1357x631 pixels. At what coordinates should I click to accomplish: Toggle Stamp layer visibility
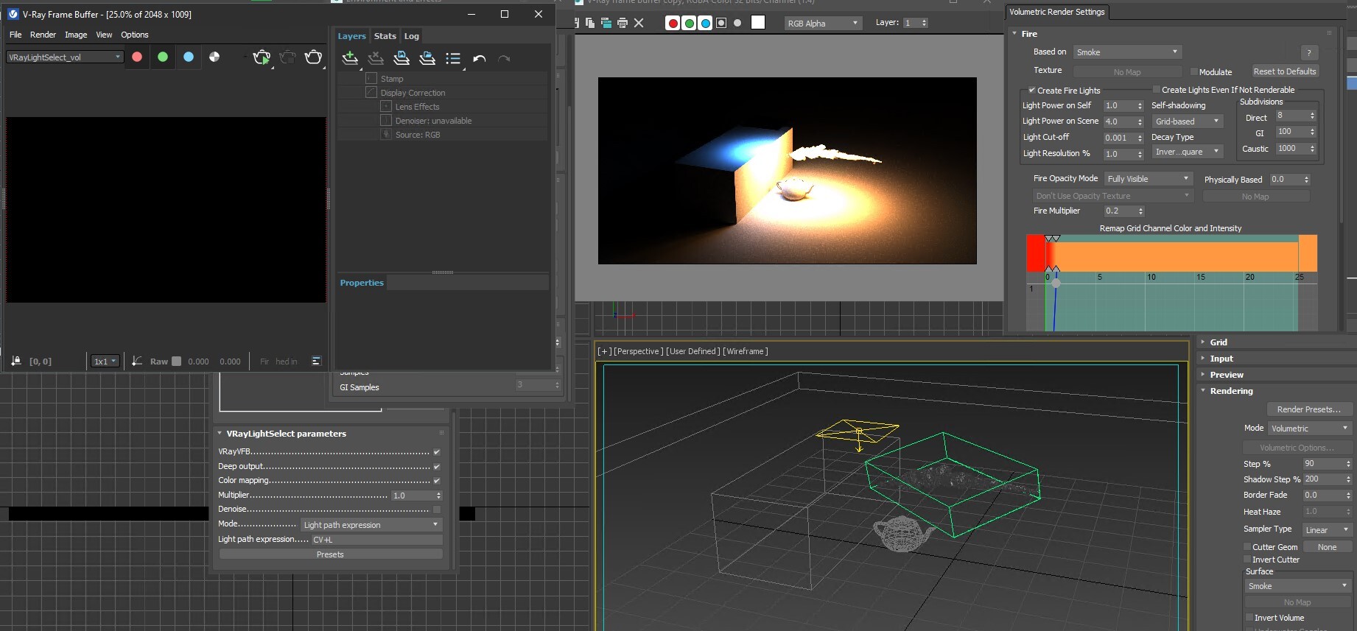[371, 78]
